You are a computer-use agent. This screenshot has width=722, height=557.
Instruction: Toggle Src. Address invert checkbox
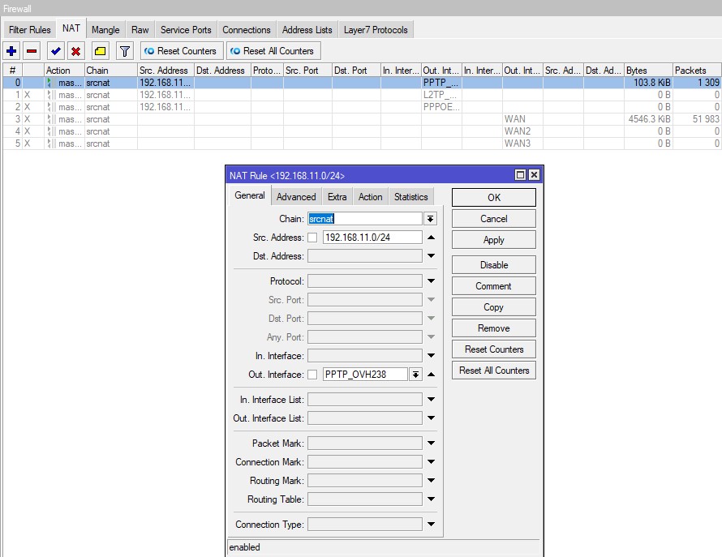[x=312, y=238]
